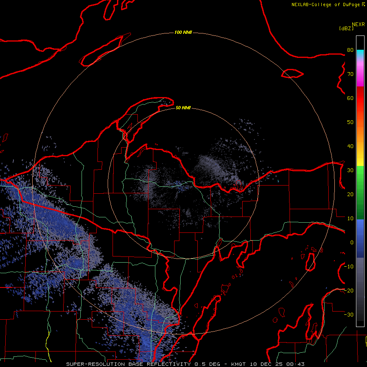Click the -20 value on color scale
367x367 pixels.
[x=349, y=291]
